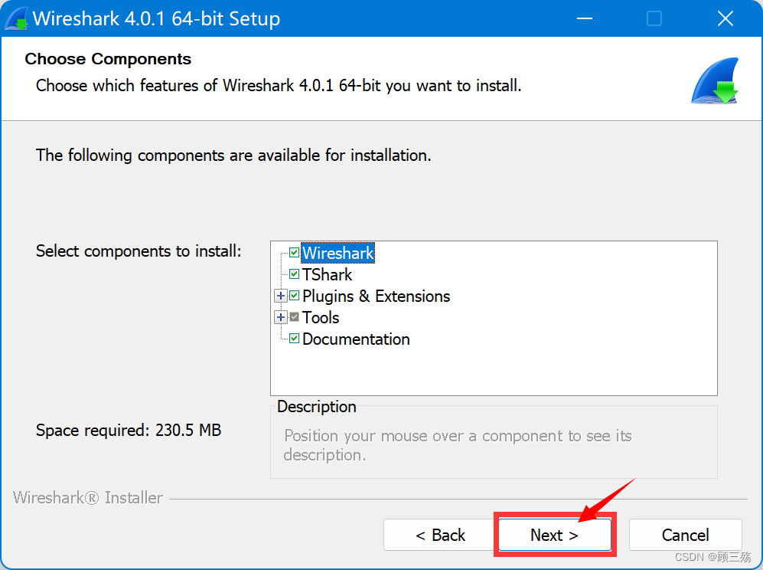This screenshot has width=763, height=570.
Task: Select the Plugins & Extensions label
Action: coord(377,296)
